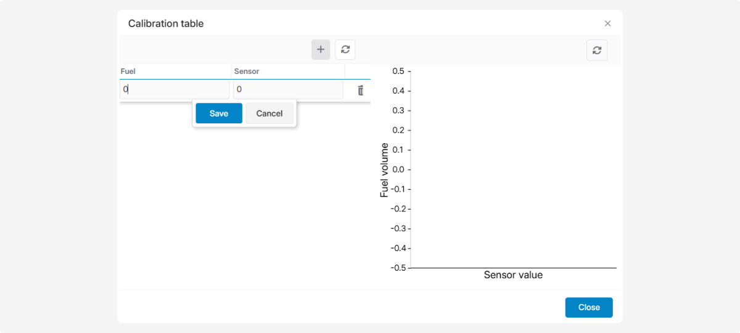The height and width of the screenshot is (333, 740).
Task: Click the 0.5 tick on the chart axis
Action: click(x=398, y=72)
